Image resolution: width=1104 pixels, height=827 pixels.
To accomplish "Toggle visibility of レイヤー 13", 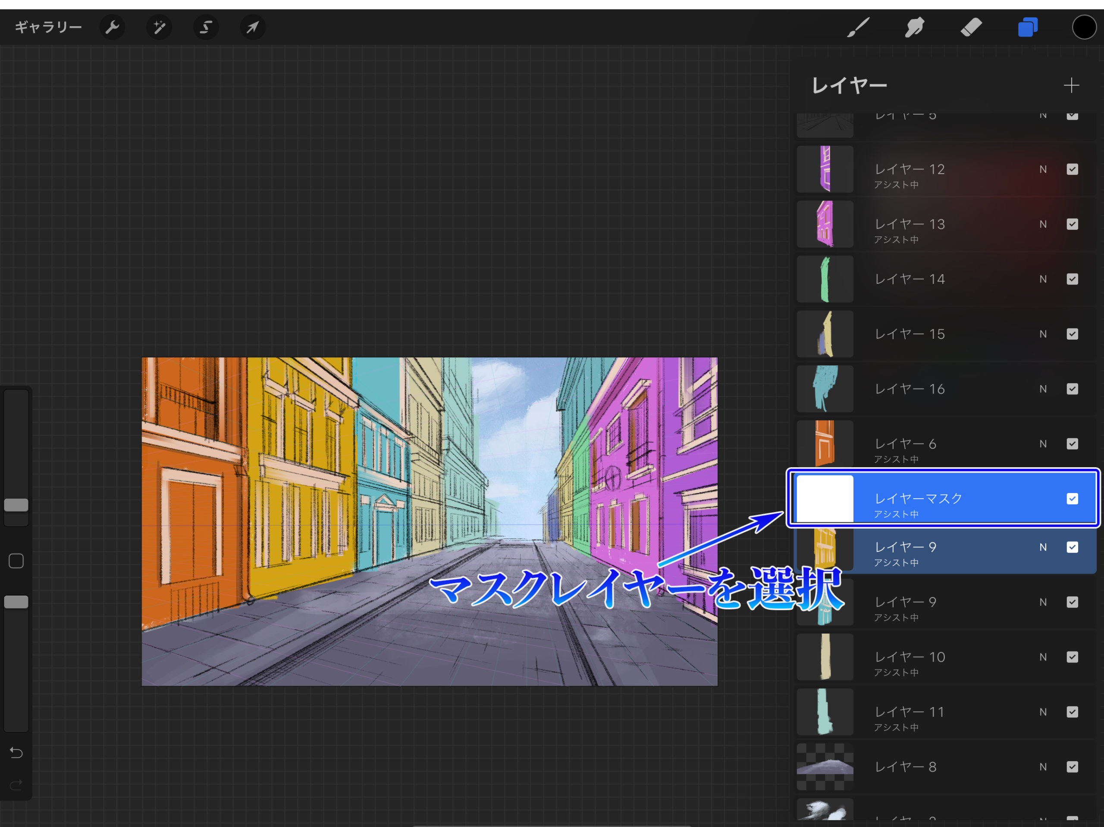I will click(x=1073, y=224).
